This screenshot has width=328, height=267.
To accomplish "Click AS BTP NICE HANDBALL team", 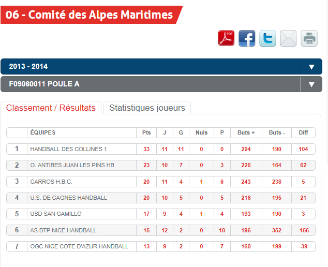I will [x=63, y=230].
